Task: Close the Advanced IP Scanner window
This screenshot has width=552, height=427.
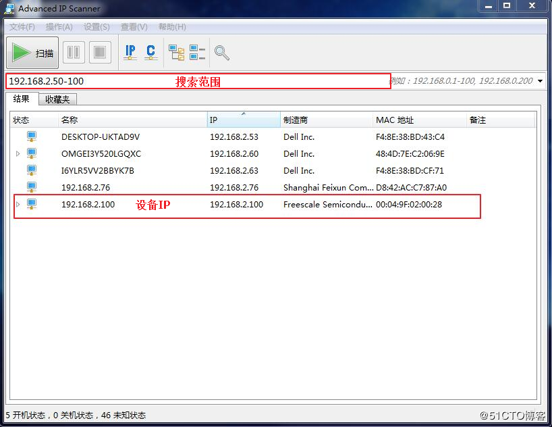Action: (x=532, y=6)
